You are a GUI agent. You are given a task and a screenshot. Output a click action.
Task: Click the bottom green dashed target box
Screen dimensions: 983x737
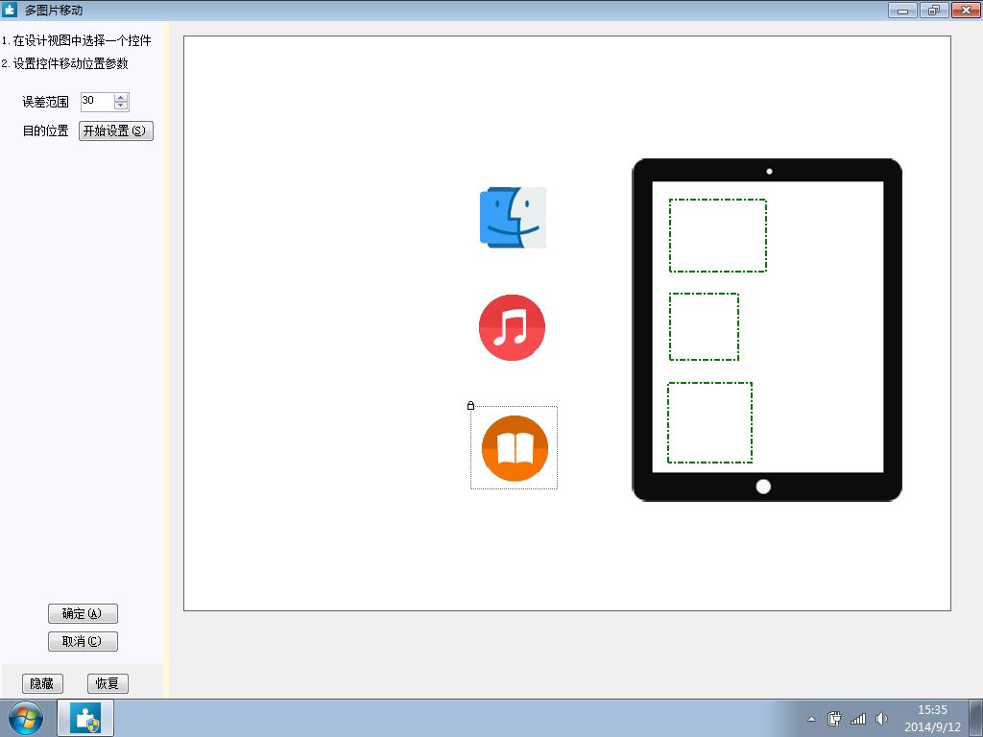[709, 422]
